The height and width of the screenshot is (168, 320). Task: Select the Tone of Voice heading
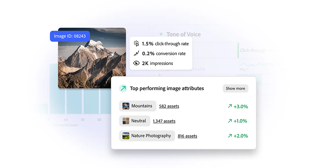pos(183,34)
